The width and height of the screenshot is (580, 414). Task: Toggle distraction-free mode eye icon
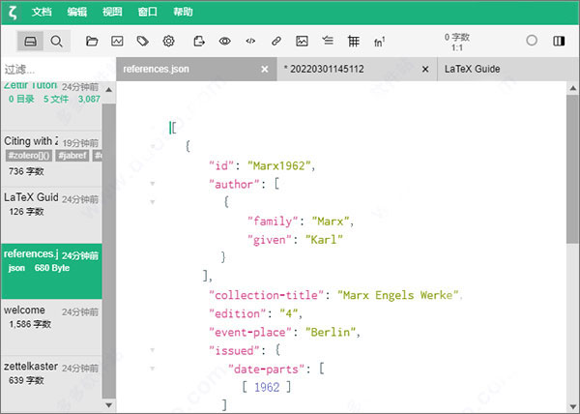tap(224, 41)
